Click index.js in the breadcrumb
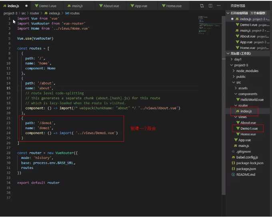Image resolution: width=272 pixels, height=217 pixels. 52,13
